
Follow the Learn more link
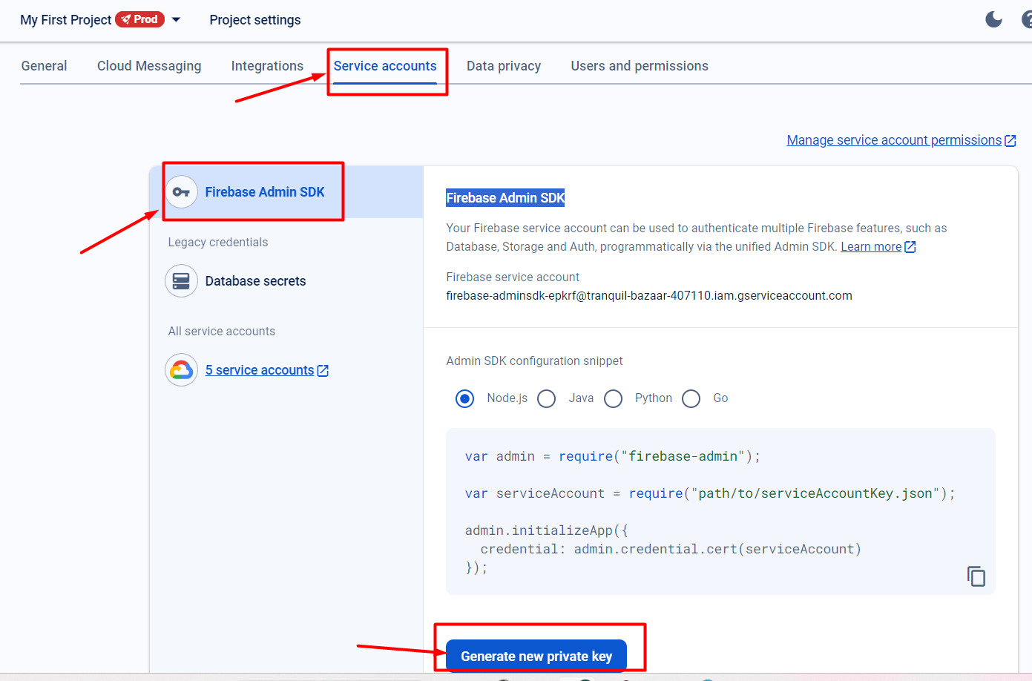871,247
